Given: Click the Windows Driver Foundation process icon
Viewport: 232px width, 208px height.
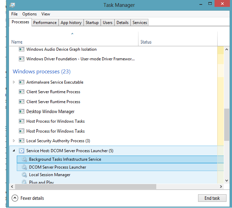Looking at the screenshot, I should (22, 59).
